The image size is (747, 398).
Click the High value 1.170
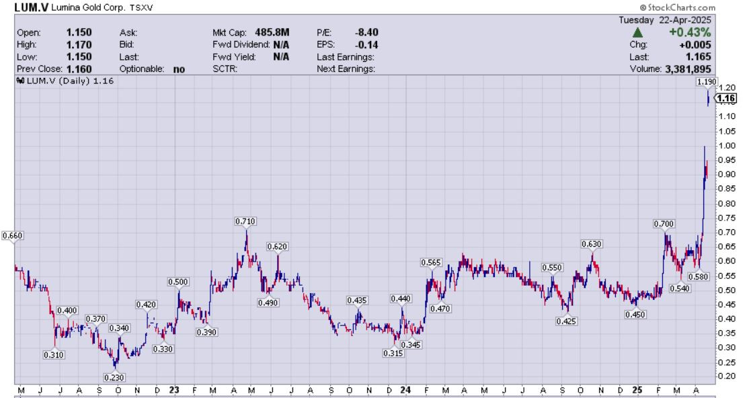(79, 45)
